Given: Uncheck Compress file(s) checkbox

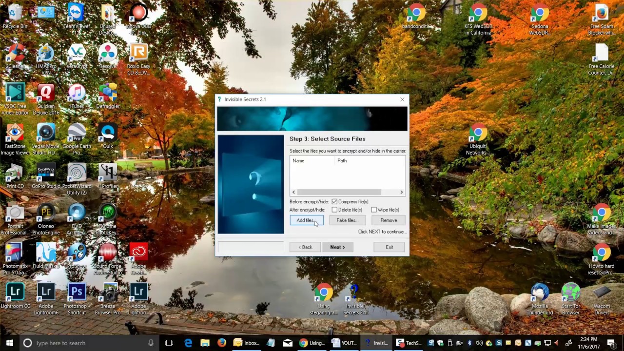Looking at the screenshot, I should coord(334,201).
